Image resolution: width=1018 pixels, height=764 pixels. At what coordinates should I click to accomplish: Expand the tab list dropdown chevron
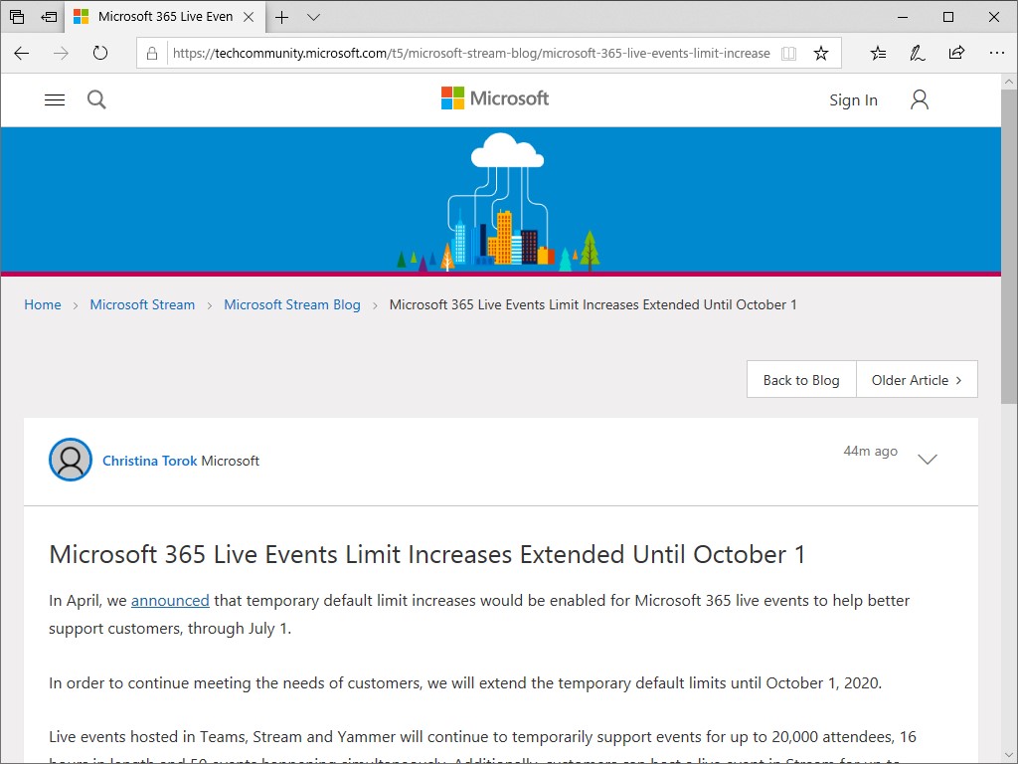[313, 17]
